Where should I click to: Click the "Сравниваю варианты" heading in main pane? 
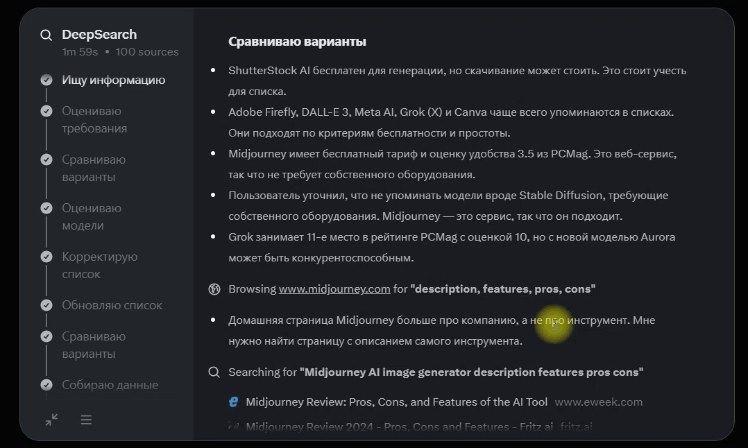point(297,42)
